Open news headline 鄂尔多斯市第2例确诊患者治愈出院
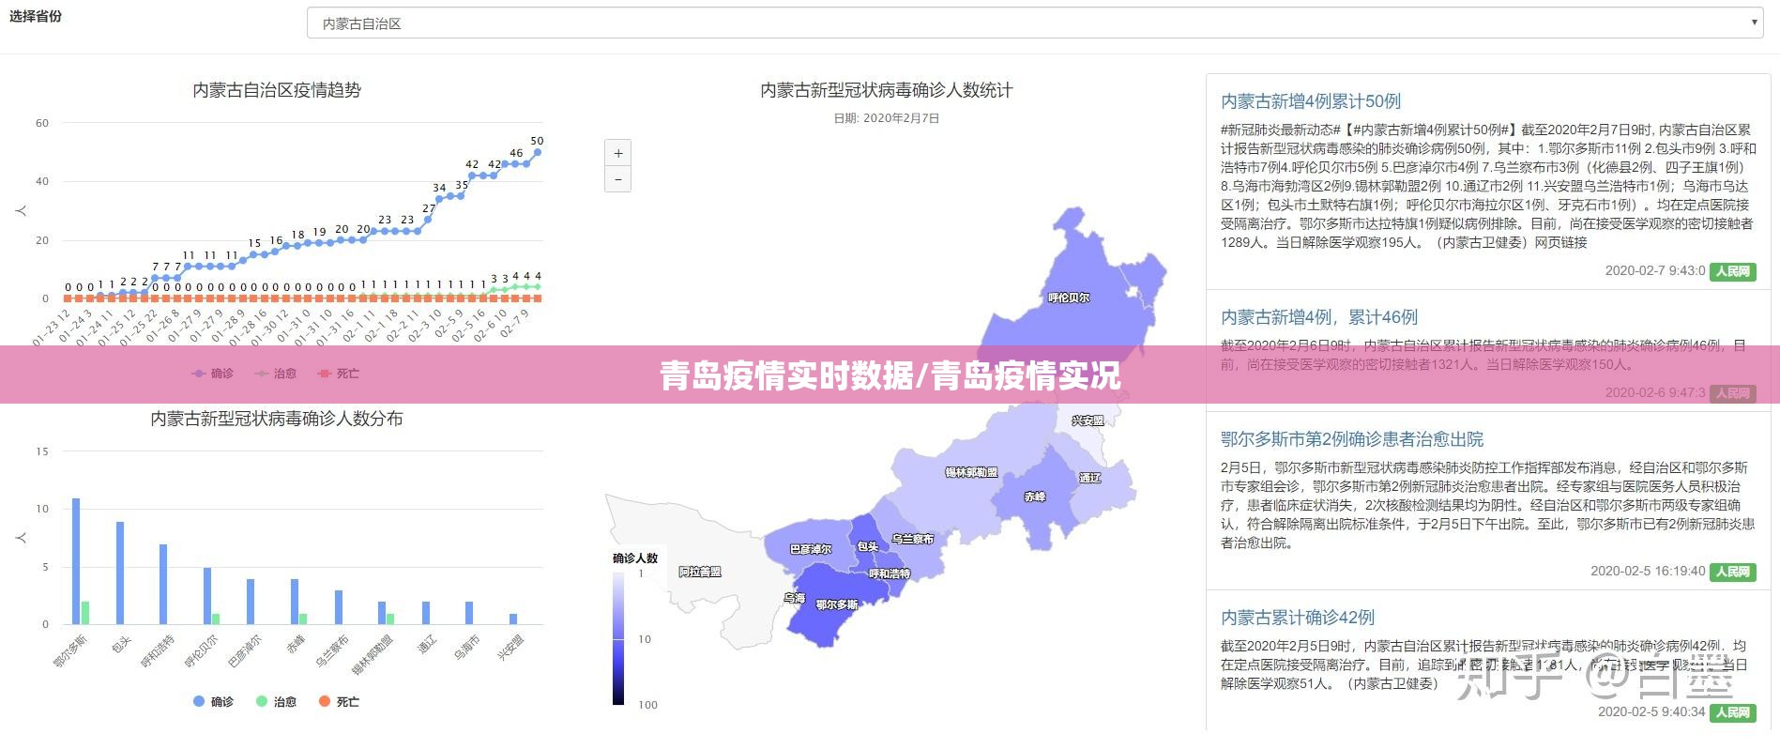Screen dimensions: 1780x749 point(1351,439)
